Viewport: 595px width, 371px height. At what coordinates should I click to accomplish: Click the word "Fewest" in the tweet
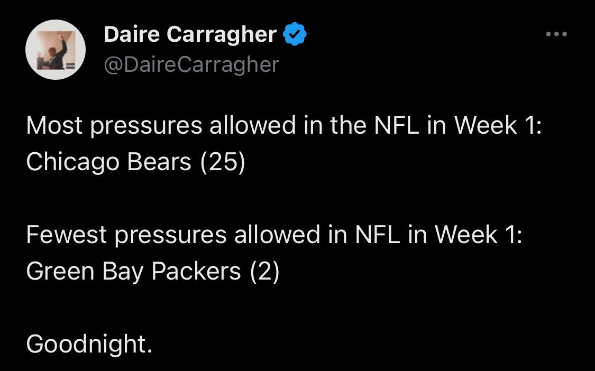tap(67, 235)
